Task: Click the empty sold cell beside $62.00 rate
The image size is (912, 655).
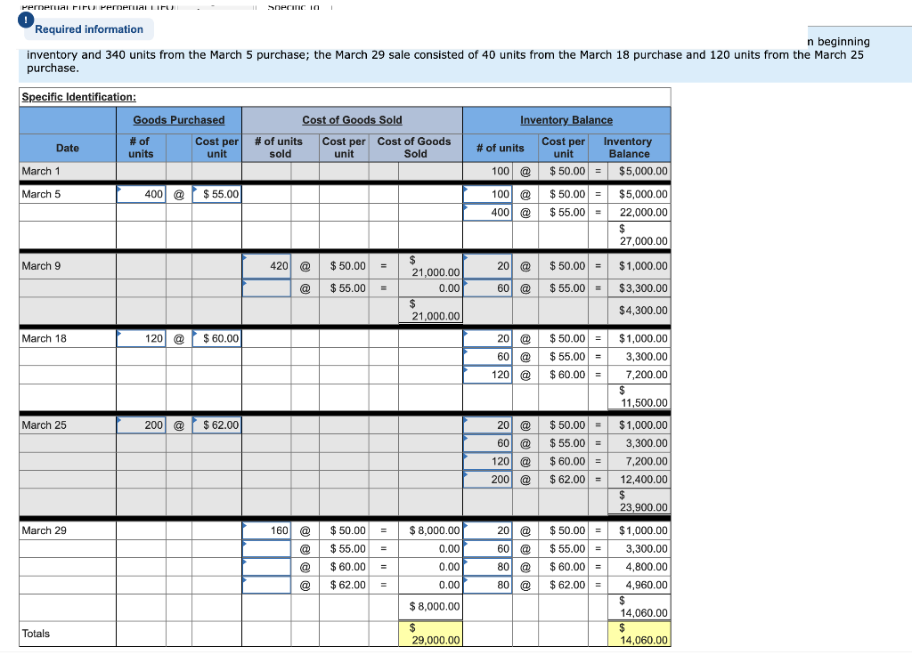Action: (267, 585)
